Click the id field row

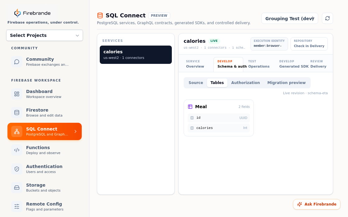(x=219, y=118)
